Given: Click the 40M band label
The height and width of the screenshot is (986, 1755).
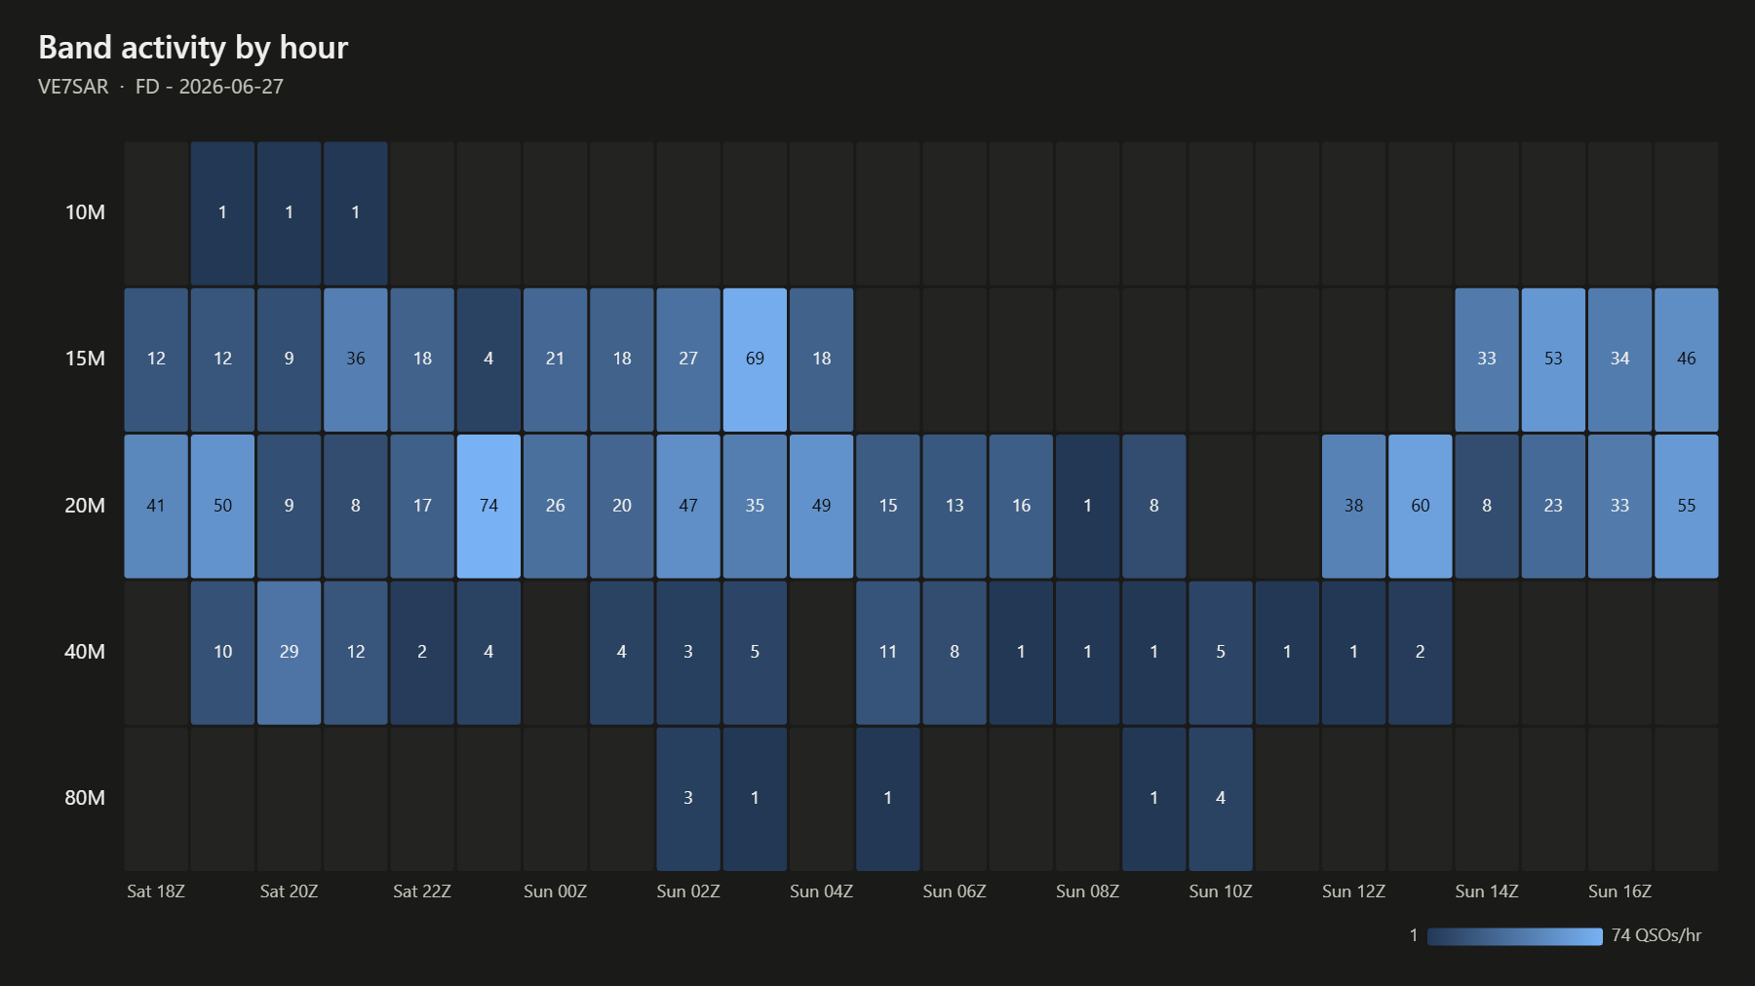Looking at the screenshot, I should [x=85, y=652].
